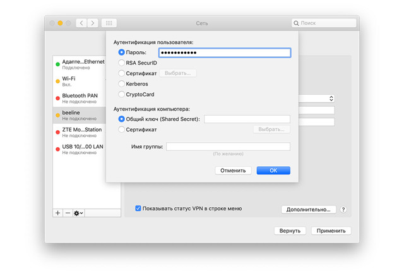Select Общий ключ (Shared Secret) option
404x273 pixels.
point(121,119)
